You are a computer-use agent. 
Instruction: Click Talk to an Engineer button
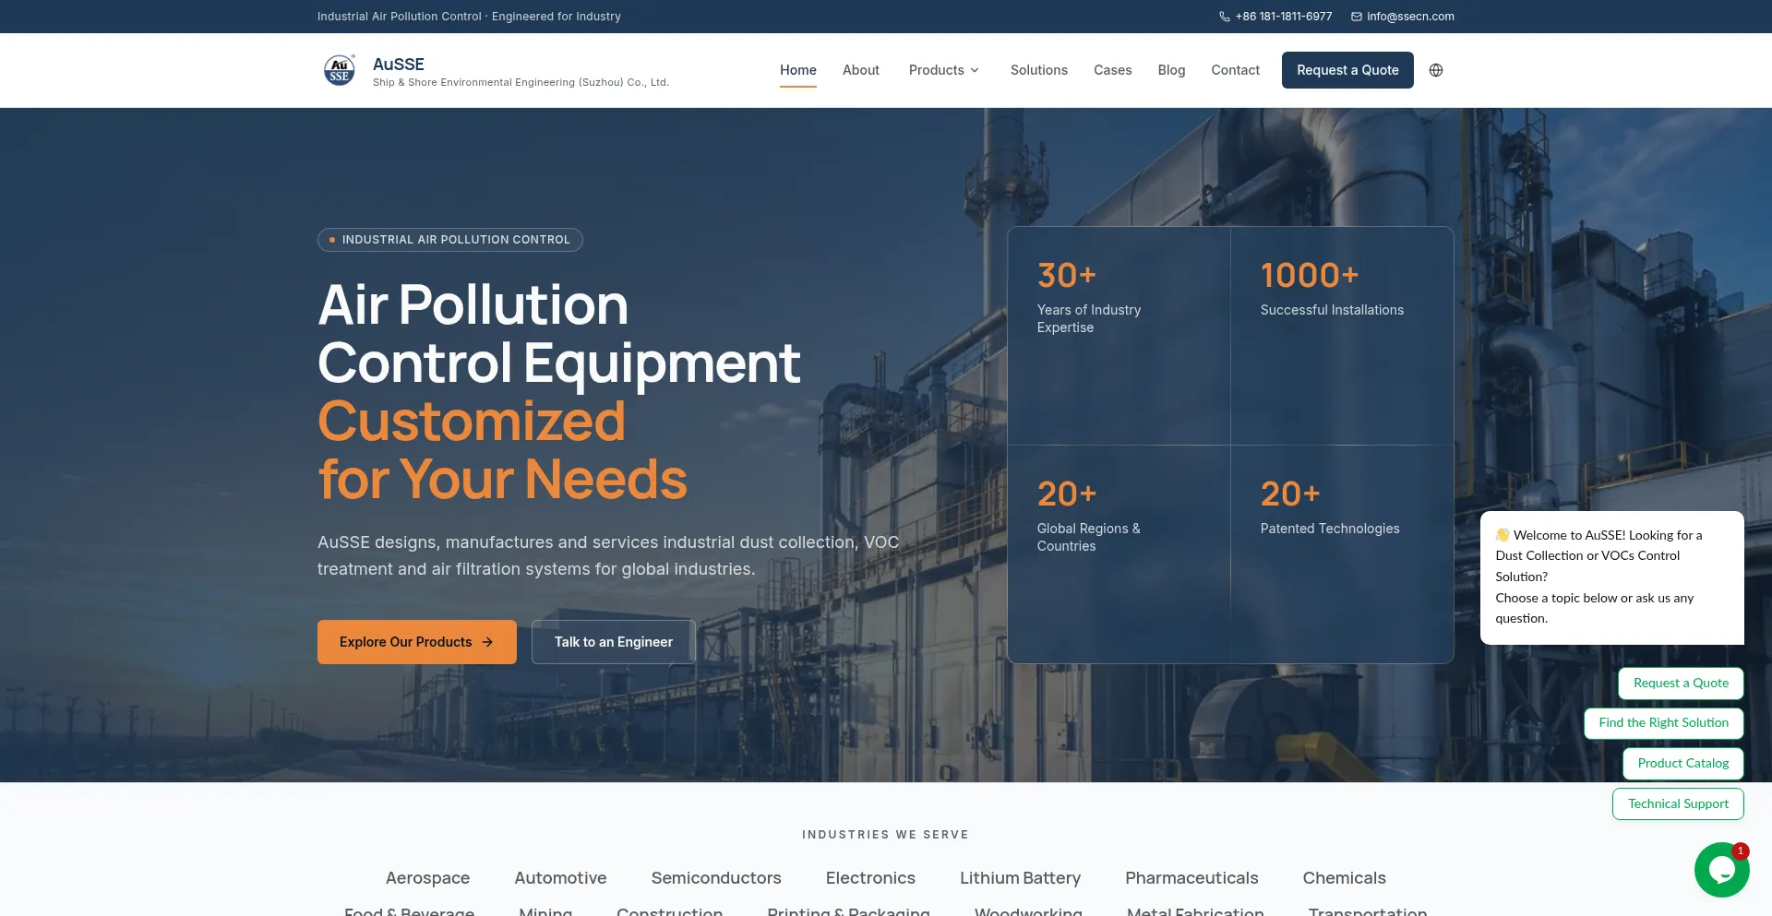(x=614, y=642)
